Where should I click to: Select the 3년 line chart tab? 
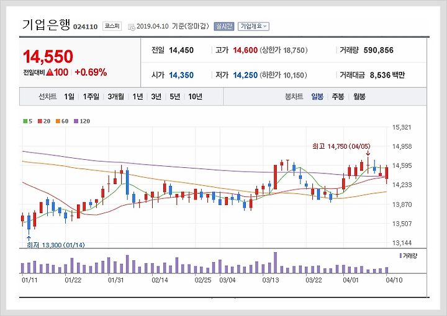pyautogui.click(x=156, y=97)
